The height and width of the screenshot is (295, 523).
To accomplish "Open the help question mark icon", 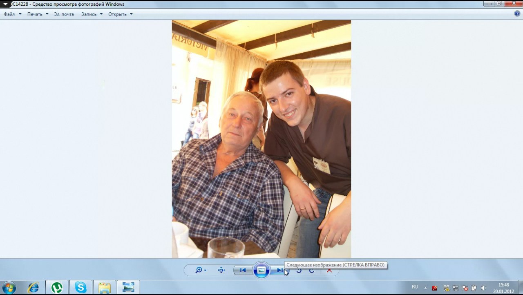I will [x=517, y=14].
